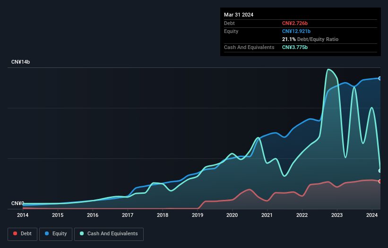Viewport: 388px width, 248px height.
Task: Select the red Debt endpoint marker
Action: (x=380, y=182)
